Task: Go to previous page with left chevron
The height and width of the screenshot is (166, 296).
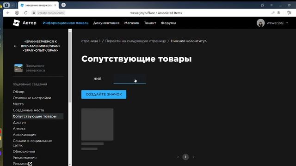Action: [x=178, y=157]
